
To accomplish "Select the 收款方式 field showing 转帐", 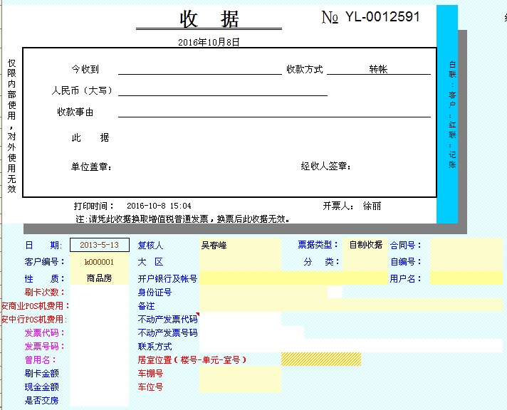I will 378,69.
